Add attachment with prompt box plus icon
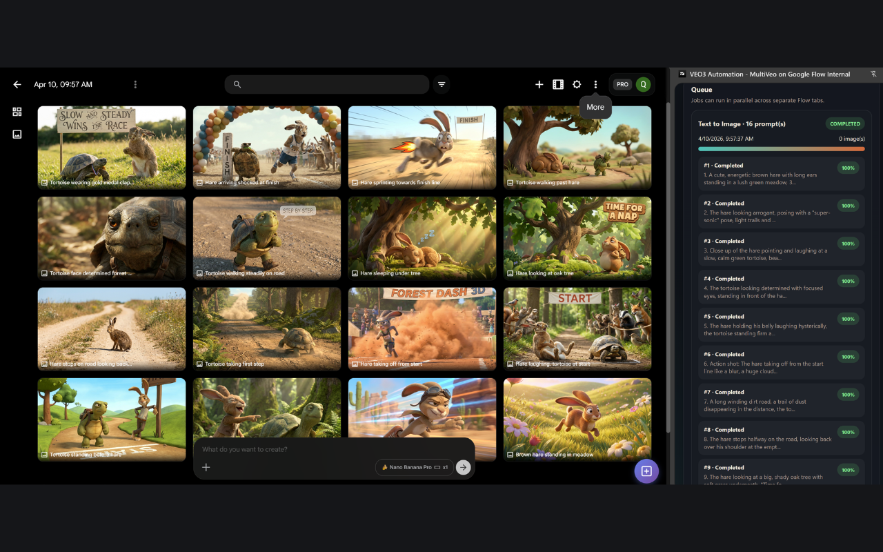Image resolution: width=883 pixels, height=552 pixels. point(206,467)
